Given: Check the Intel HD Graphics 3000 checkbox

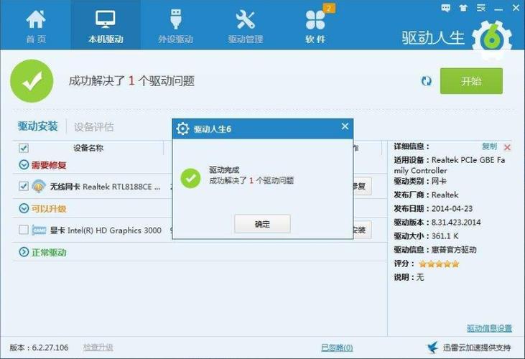Looking at the screenshot, I should (24, 230).
